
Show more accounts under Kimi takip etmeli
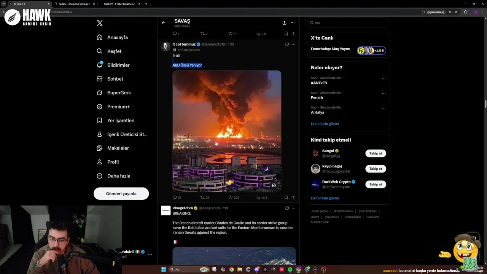click(x=325, y=198)
